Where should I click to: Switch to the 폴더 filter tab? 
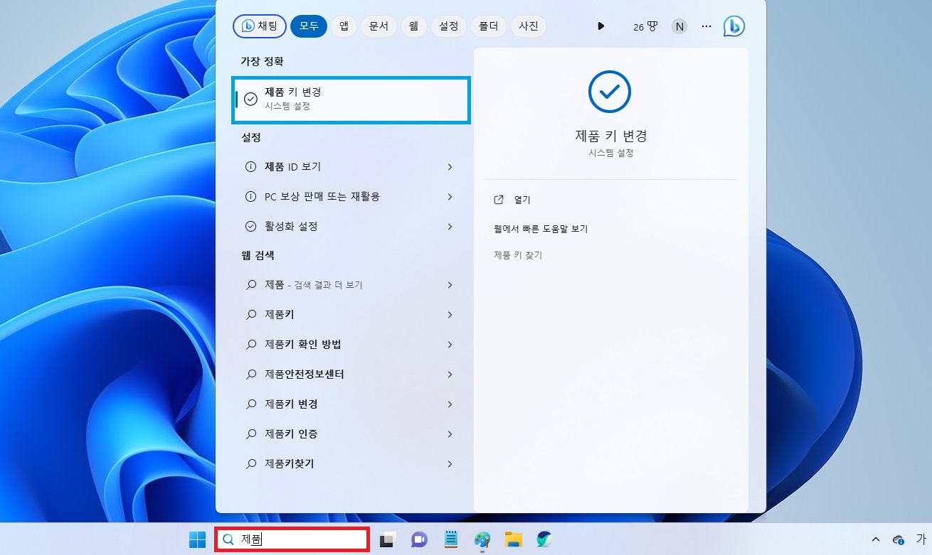[489, 26]
